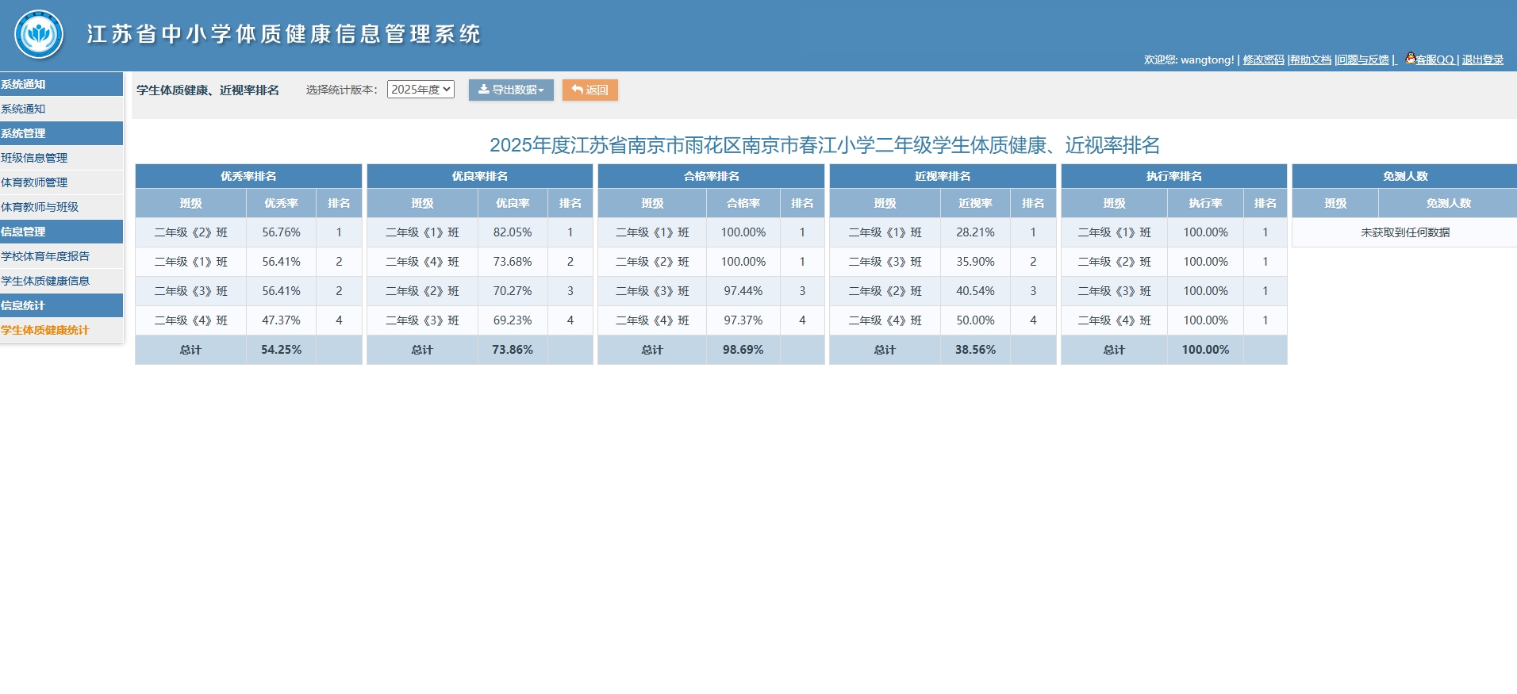The height and width of the screenshot is (694, 1517).
Task: Click the 信息统计 sidebar section header
Action: pos(24,305)
